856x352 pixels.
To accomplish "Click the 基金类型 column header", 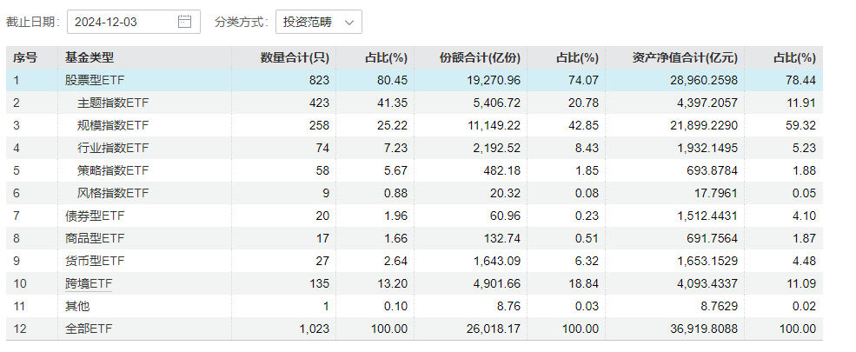I will coord(89,58).
